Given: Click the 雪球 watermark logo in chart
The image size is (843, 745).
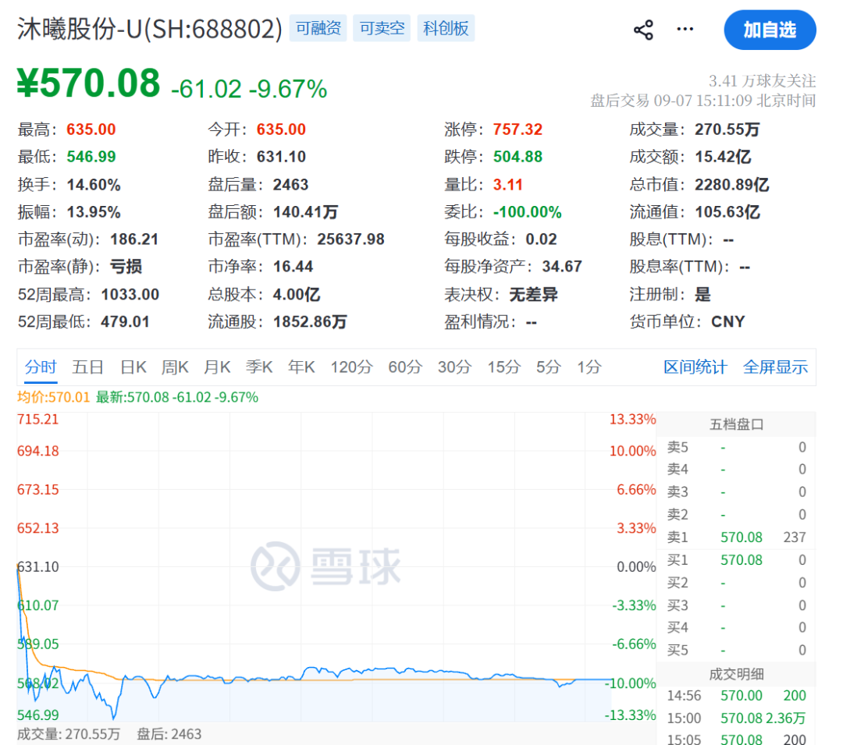Looking at the screenshot, I should click(x=325, y=566).
